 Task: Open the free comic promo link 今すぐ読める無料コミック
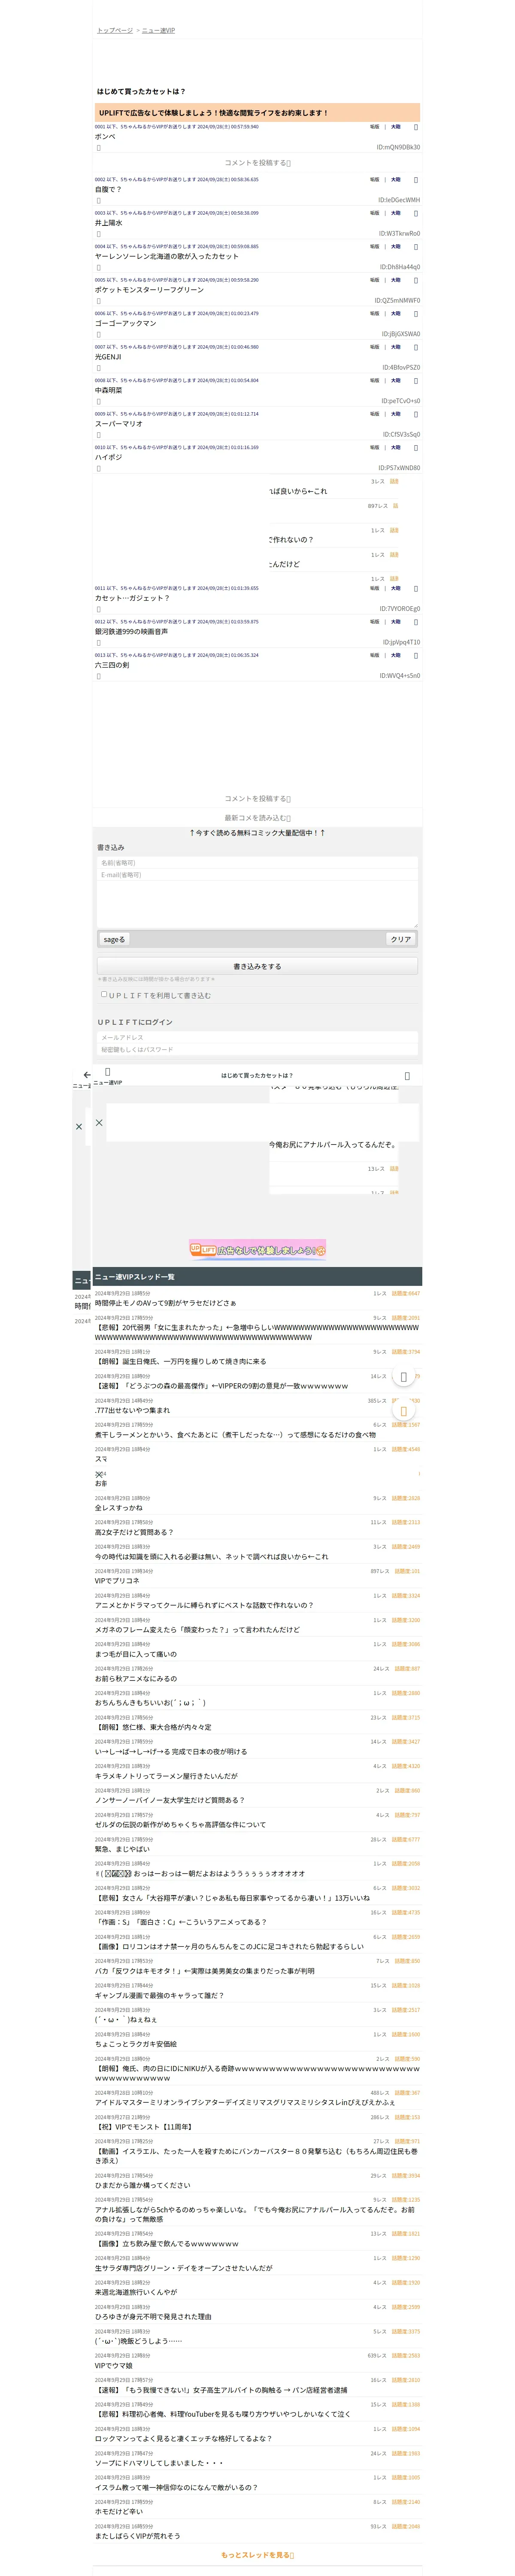[257, 833]
